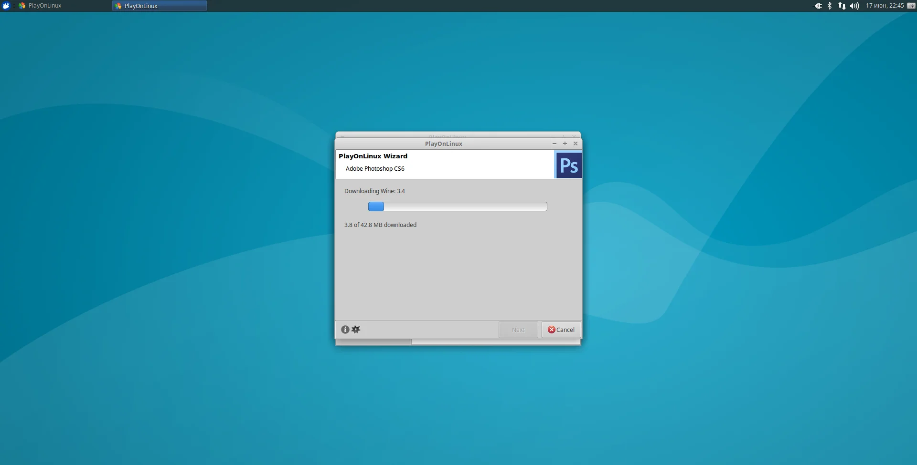917x465 pixels.
Task: Click the Wine download progress bar
Action: (x=458, y=207)
